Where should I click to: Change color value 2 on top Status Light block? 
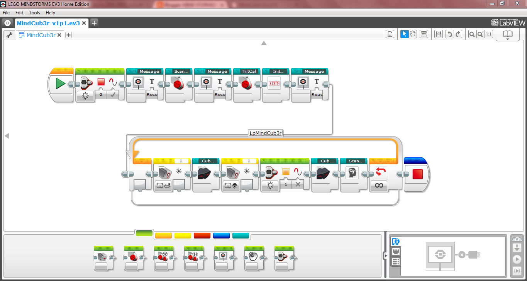pyautogui.click(x=101, y=95)
